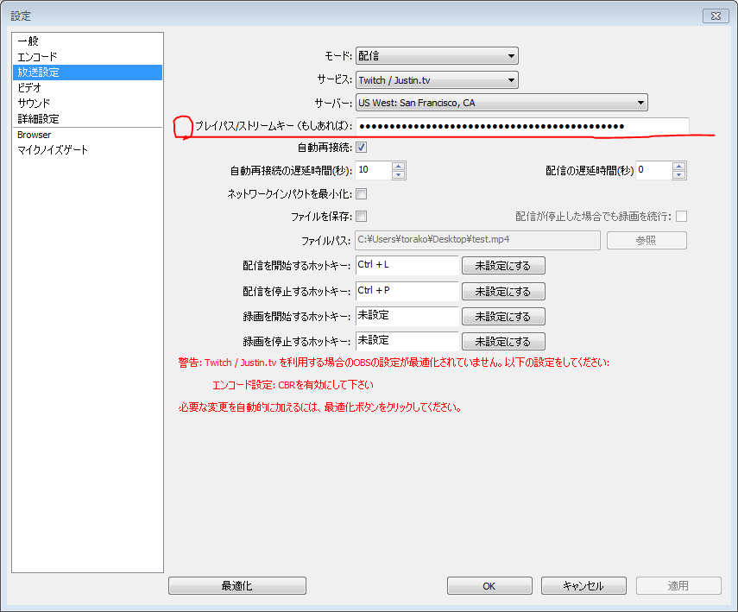This screenshot has width=738, height=612.
Task: Enable ネットワークインパクトを最小化
Action: point(361,193)
